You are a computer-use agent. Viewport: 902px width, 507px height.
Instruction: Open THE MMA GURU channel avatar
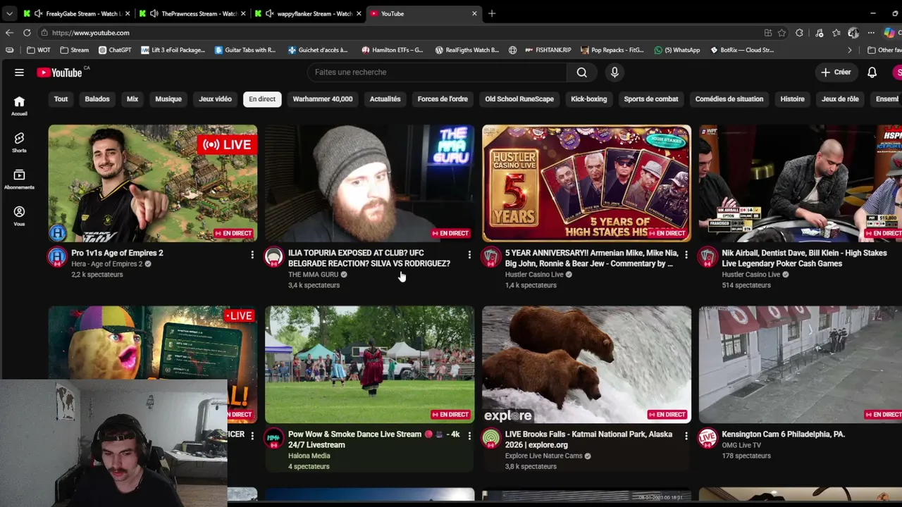(273, 256)
